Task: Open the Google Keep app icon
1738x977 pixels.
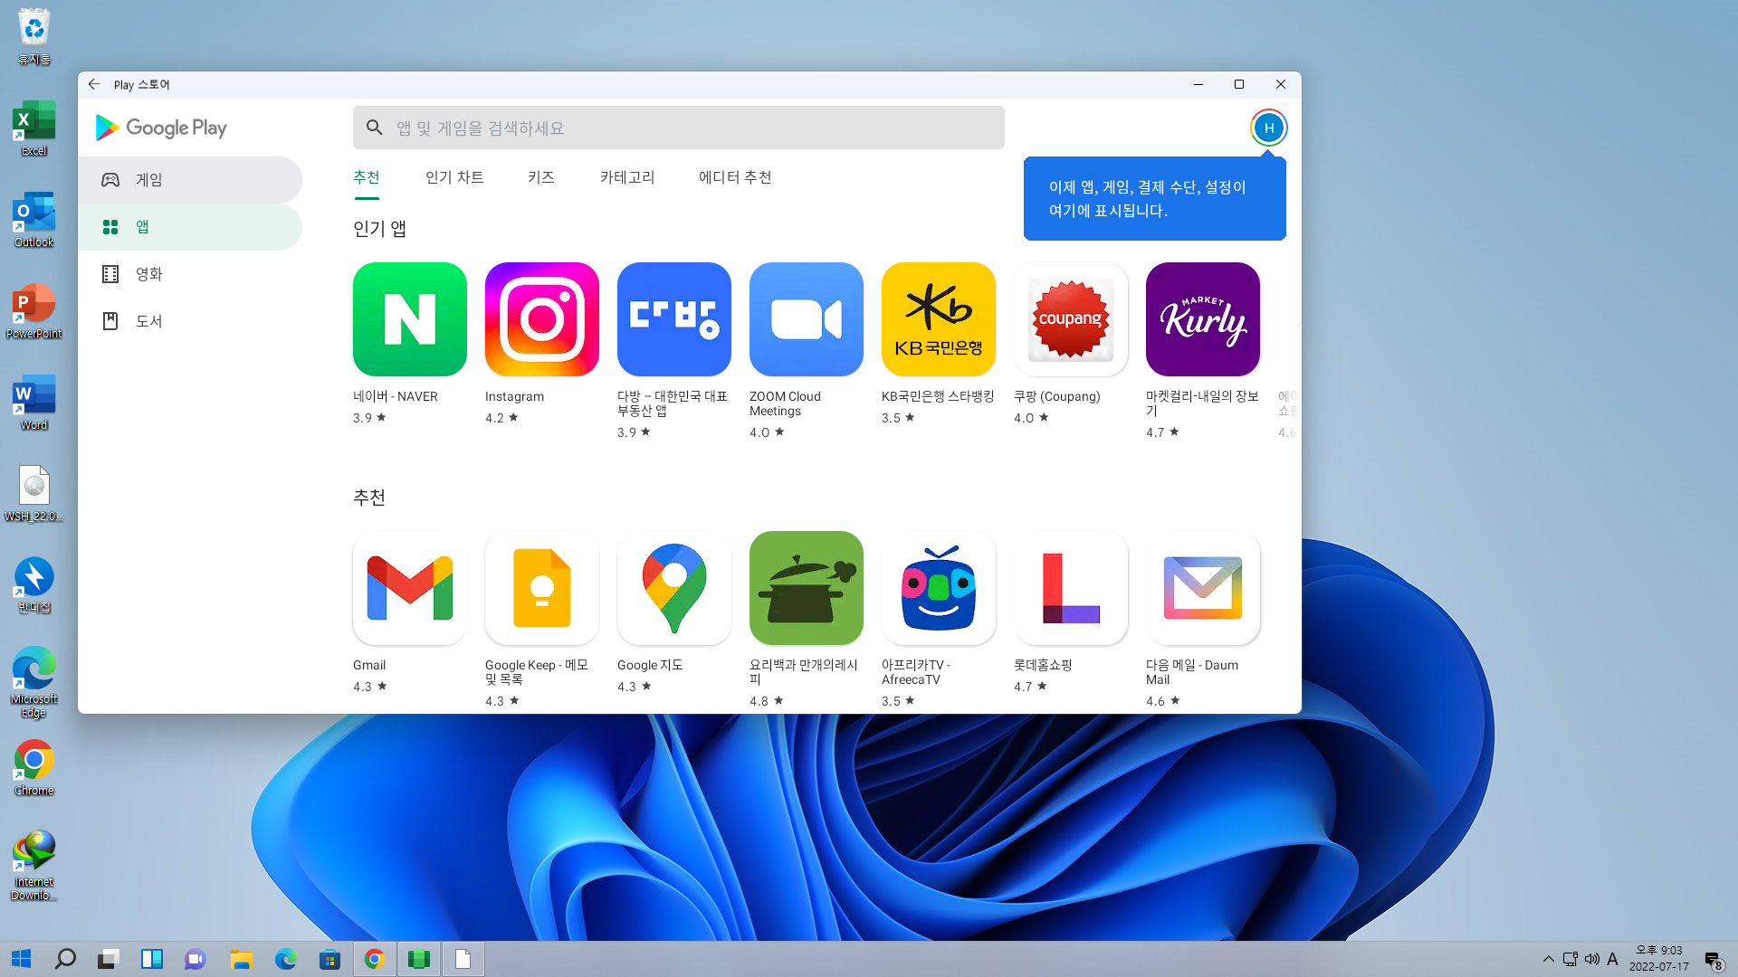Action: pyautogui.click(x=542, y=588)
